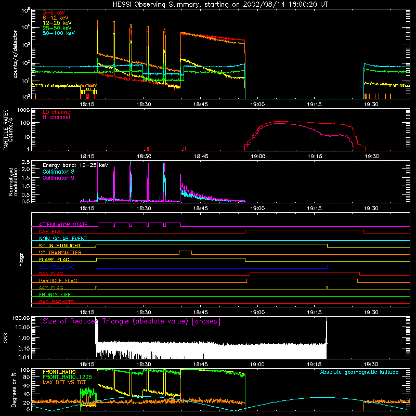Image resolution: width=416 pixels, height=416 pixels.
Task: Click the Normalized modulation axis label
Action: (13, 181)
